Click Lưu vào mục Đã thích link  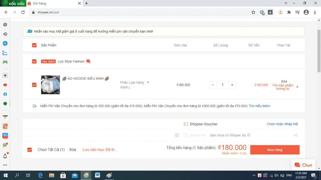tap(100, 150)
